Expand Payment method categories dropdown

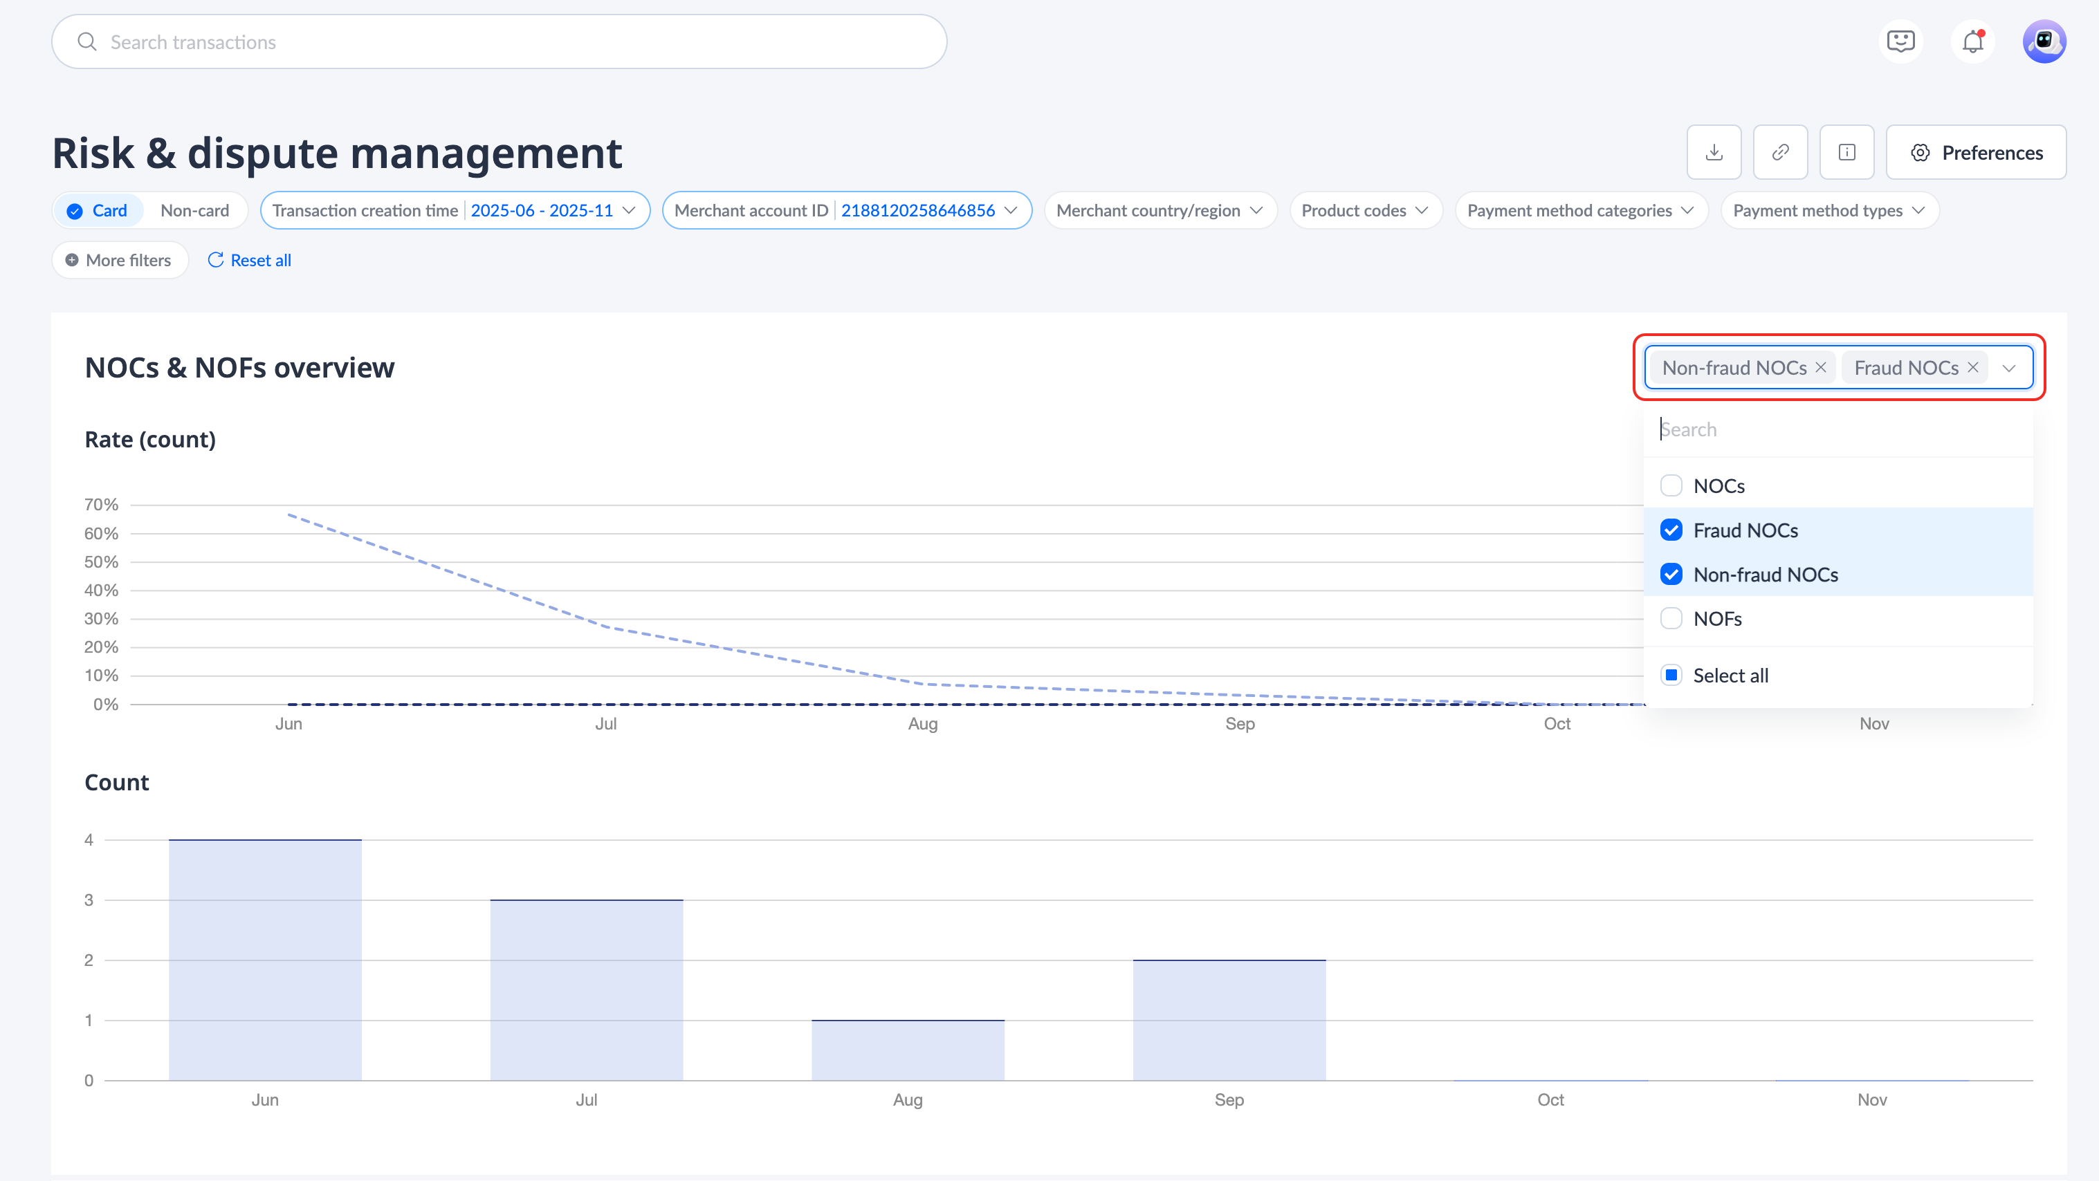point(1580,211)
